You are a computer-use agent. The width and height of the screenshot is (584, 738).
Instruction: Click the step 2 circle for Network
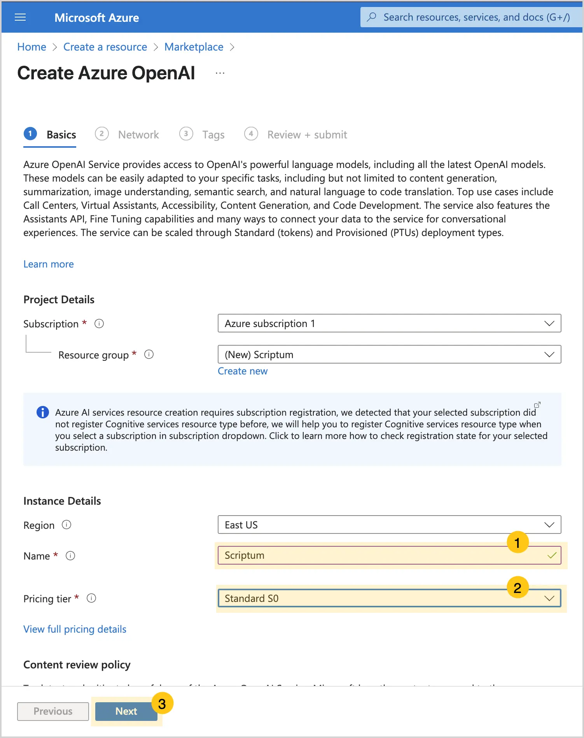coord(102,134)
